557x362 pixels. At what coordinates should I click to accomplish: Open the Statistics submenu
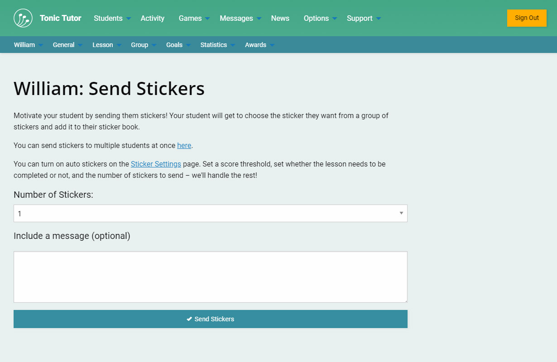pyautogui.click(x=217, y=45)
